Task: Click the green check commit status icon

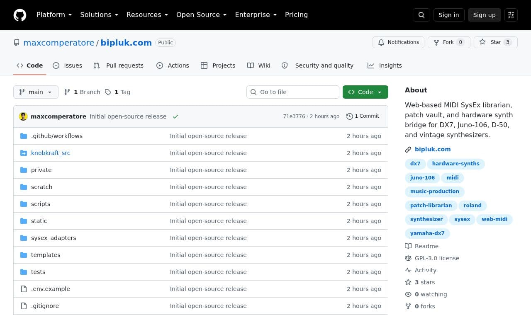Action: click(175, 116)
